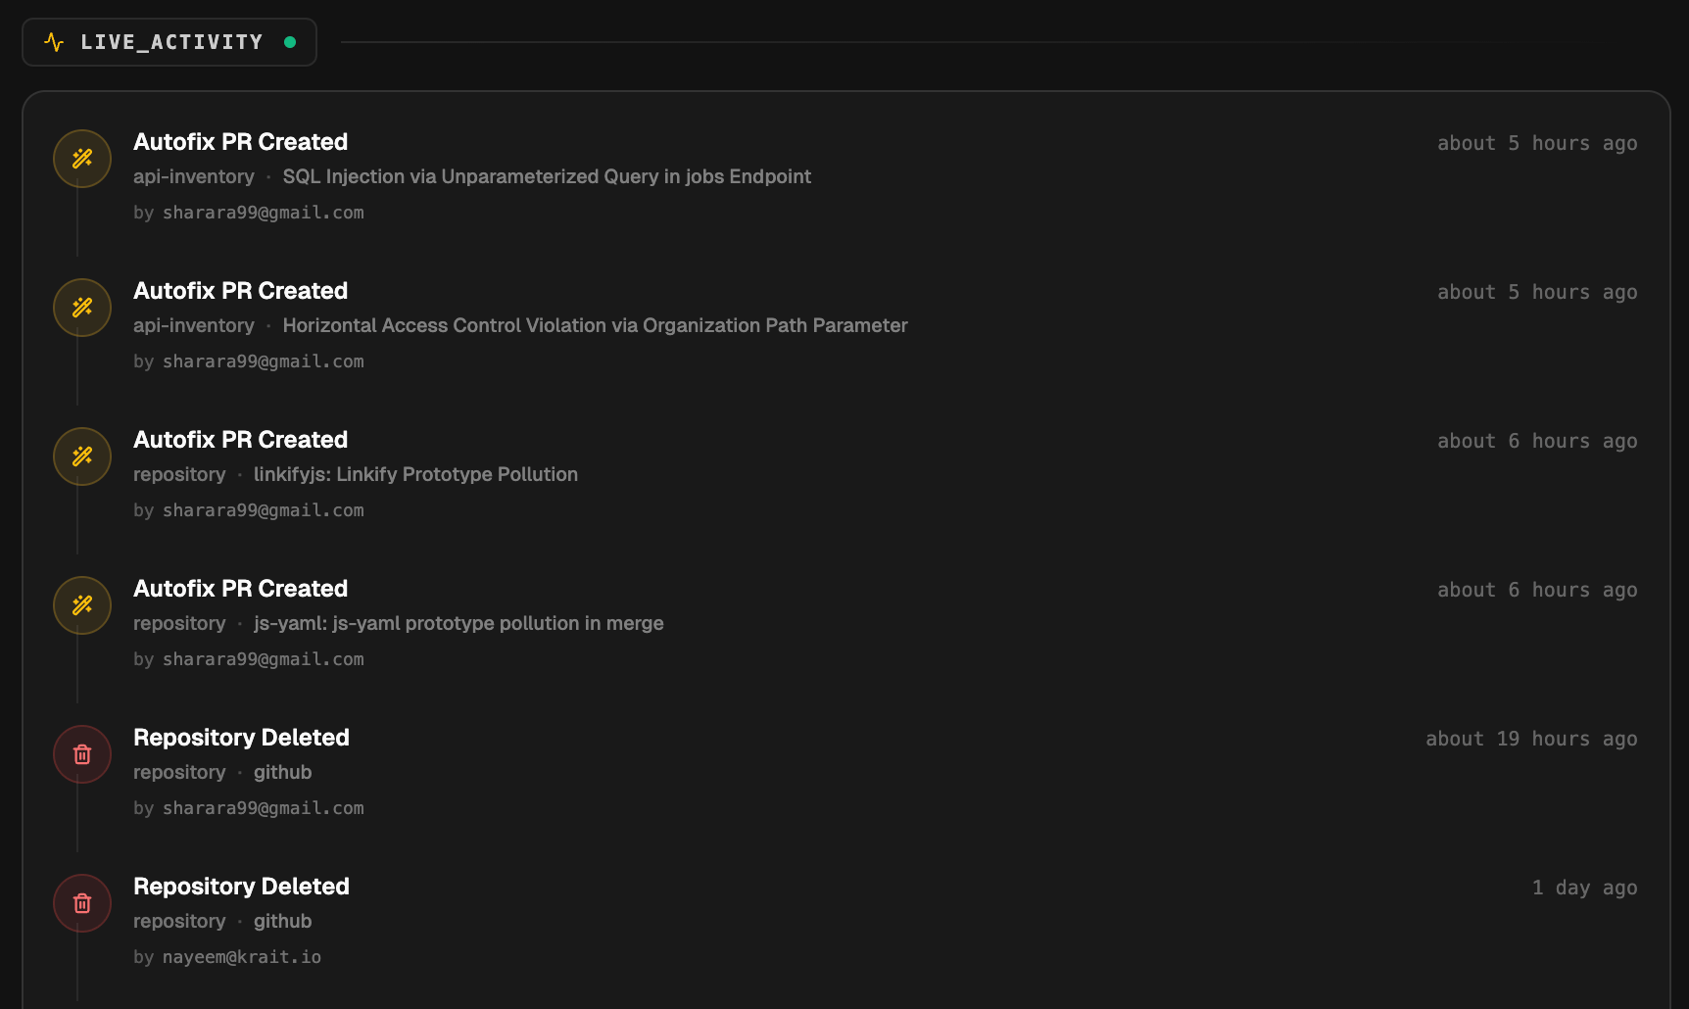Click trash icon for nayeem@krait.io Repository Deleted entry
1689x1009 pixels.
pyautogui.click(x=82, y=903)
